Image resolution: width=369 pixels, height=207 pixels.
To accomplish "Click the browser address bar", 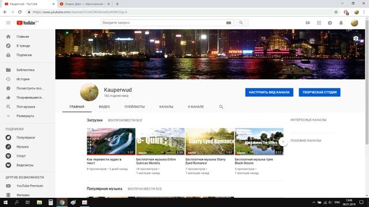I will [179, 12].
